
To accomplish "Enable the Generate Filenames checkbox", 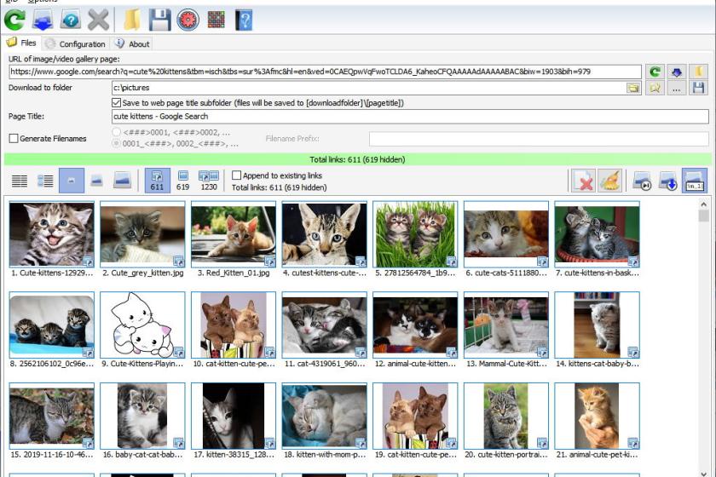I will coord(14,138).
